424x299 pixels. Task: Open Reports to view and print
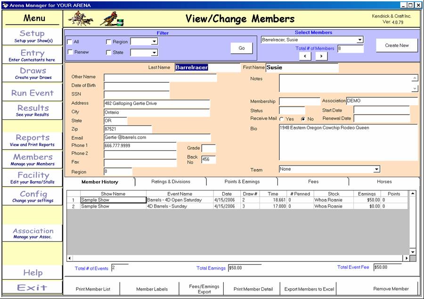tap(33, 141)
